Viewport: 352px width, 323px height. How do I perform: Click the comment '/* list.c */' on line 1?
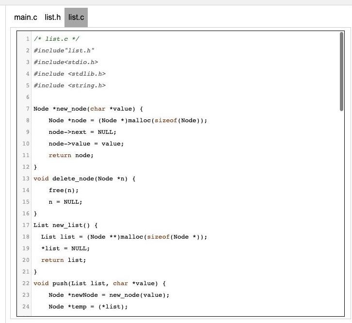point(56,39)
